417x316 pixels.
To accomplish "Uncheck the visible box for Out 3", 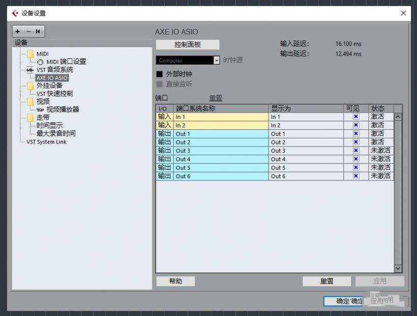I will click(356, 151).
